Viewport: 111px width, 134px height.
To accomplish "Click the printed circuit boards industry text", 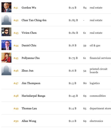I will pyautogui.click(x=98, y=70).
